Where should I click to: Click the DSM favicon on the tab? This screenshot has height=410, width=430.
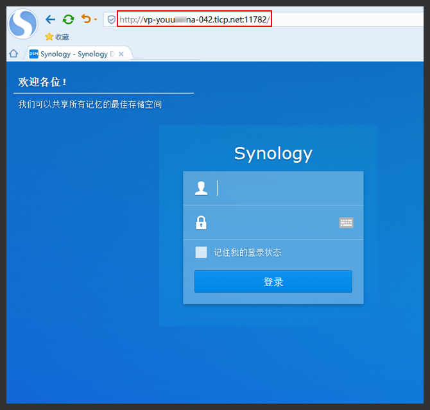tap(34, 54)
